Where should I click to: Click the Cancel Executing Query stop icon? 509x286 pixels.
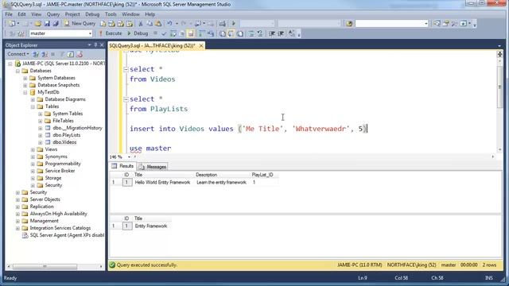click(155, 33)
